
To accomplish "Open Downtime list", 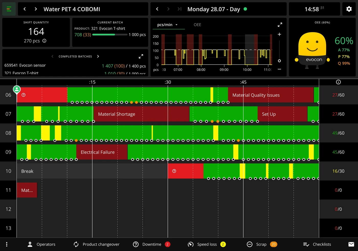I will point(152,244).
